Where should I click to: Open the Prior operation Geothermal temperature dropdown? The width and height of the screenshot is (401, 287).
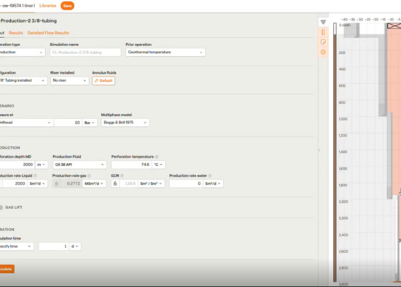pos(166,53)
